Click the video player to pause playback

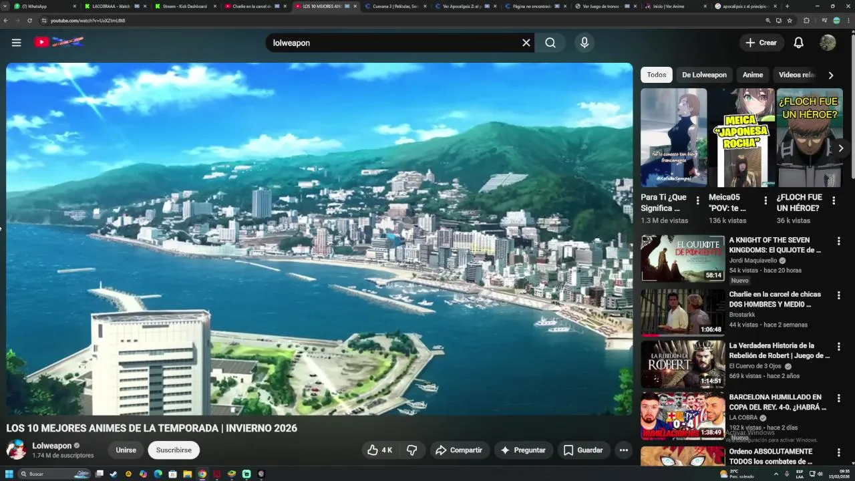coord(319,239)
